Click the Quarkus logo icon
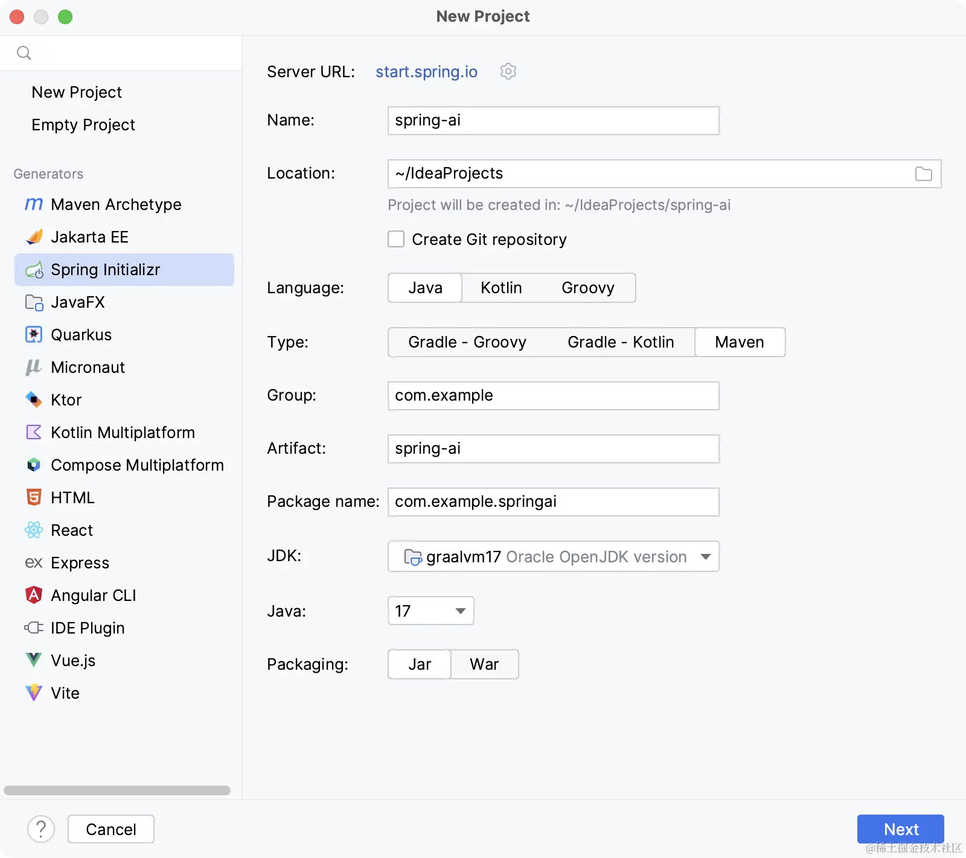The image size is (966, 858). point(34,335)
